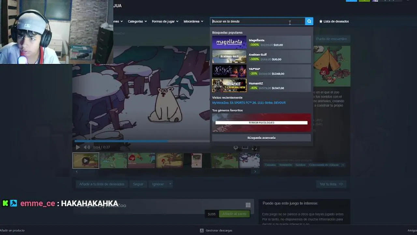The width and height of the screenshot is (417, 235).
Task: Open the Terror psicológico genre banner
Action: pos(261,123)
